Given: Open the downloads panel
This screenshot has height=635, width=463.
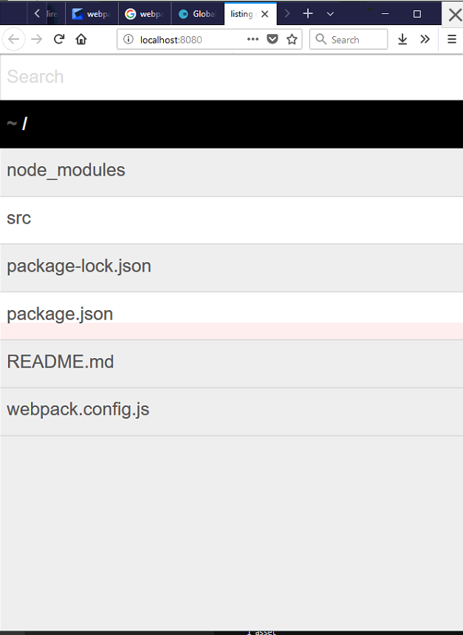Looking at the screenshot, I should pyautogui.click(x=402, y=39).
